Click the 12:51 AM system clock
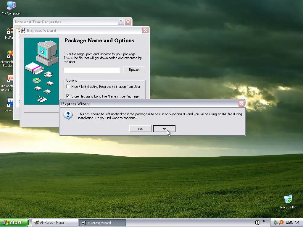 pyautogui.click(x=292, y=223)
